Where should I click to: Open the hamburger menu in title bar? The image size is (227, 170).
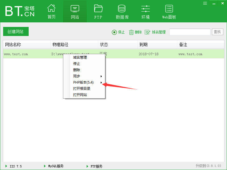[x=205, y=3]
